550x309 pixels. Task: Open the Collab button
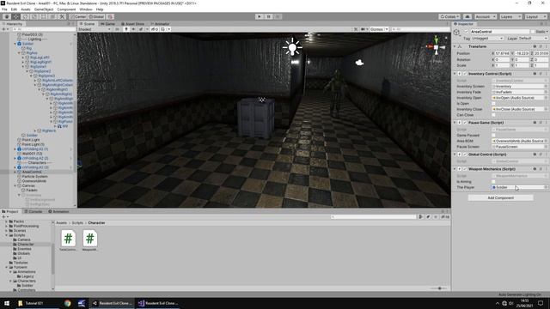[x=449, y=16]
